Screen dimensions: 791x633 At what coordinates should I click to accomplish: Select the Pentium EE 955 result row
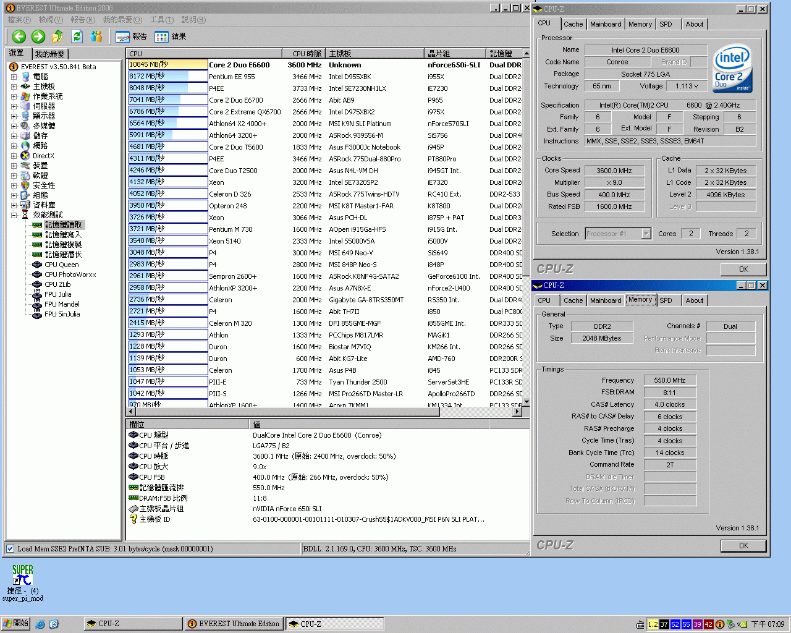coord(324,77)
